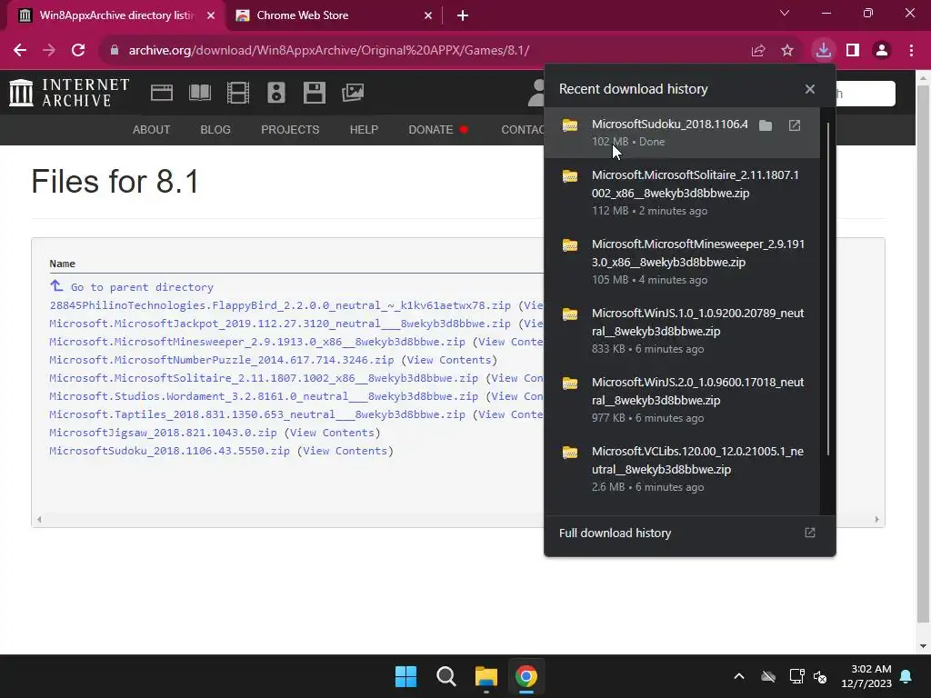Download FlappyBird zip file link
This screenshot has height=698, width=931.
280,305
